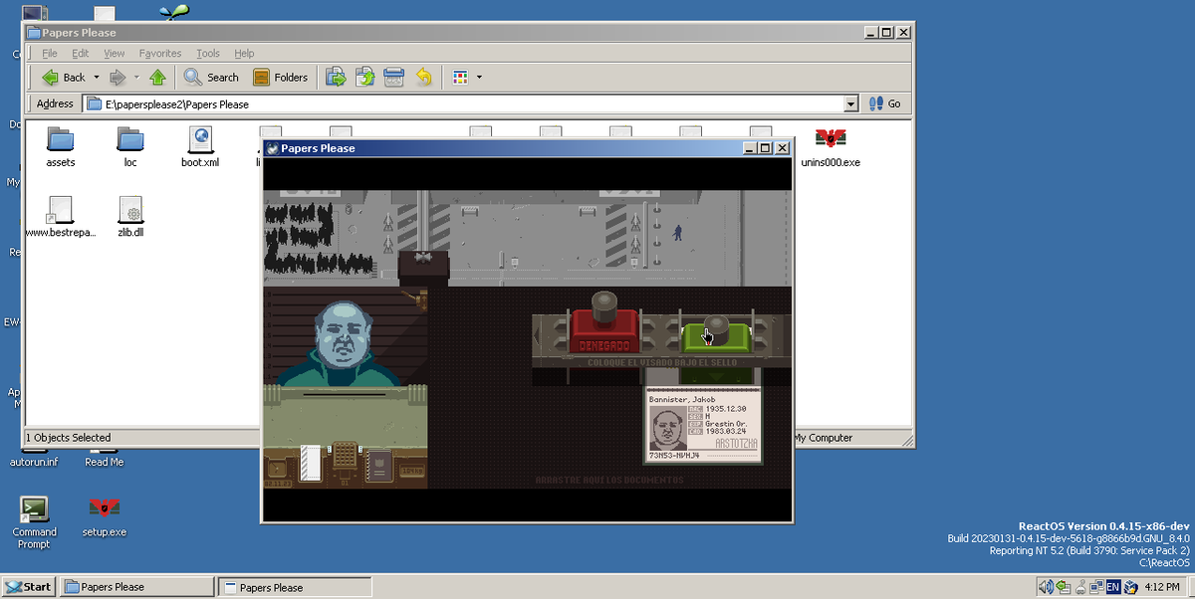Click the Delete (shredder) toolbar icon
This screenshot has width=1195, height=599.
(393, 77)
